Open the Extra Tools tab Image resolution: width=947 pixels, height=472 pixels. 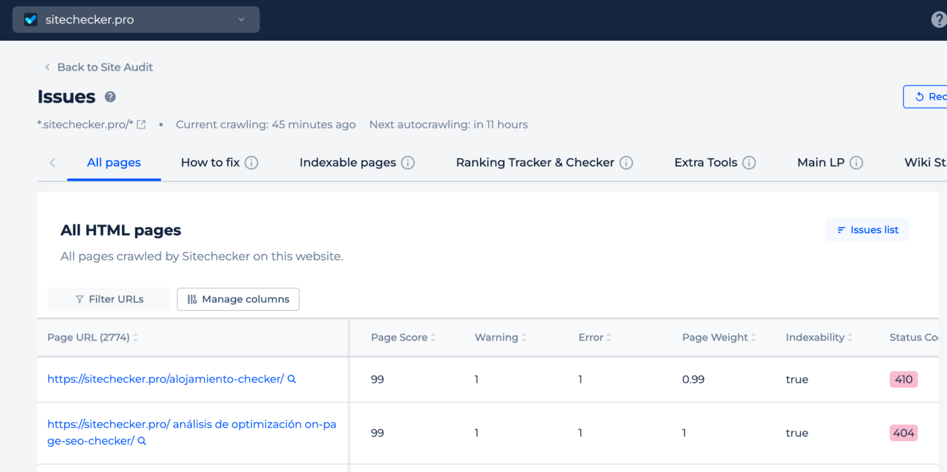coord(706,163)
